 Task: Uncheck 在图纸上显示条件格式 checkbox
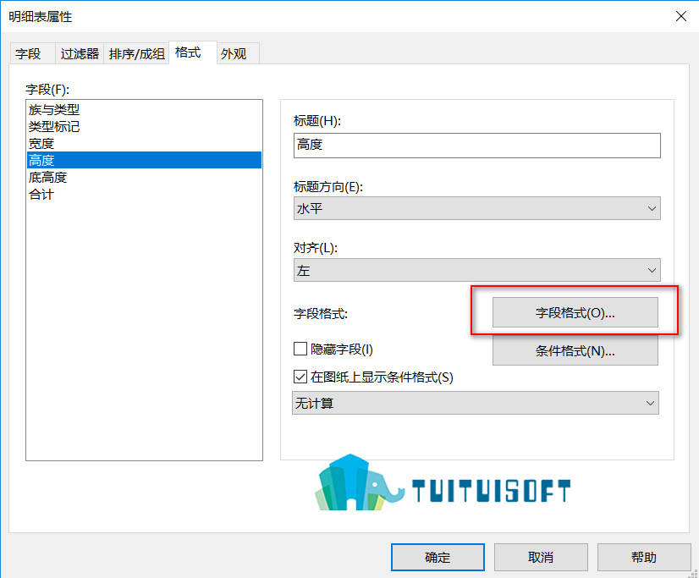coord(300,377)
